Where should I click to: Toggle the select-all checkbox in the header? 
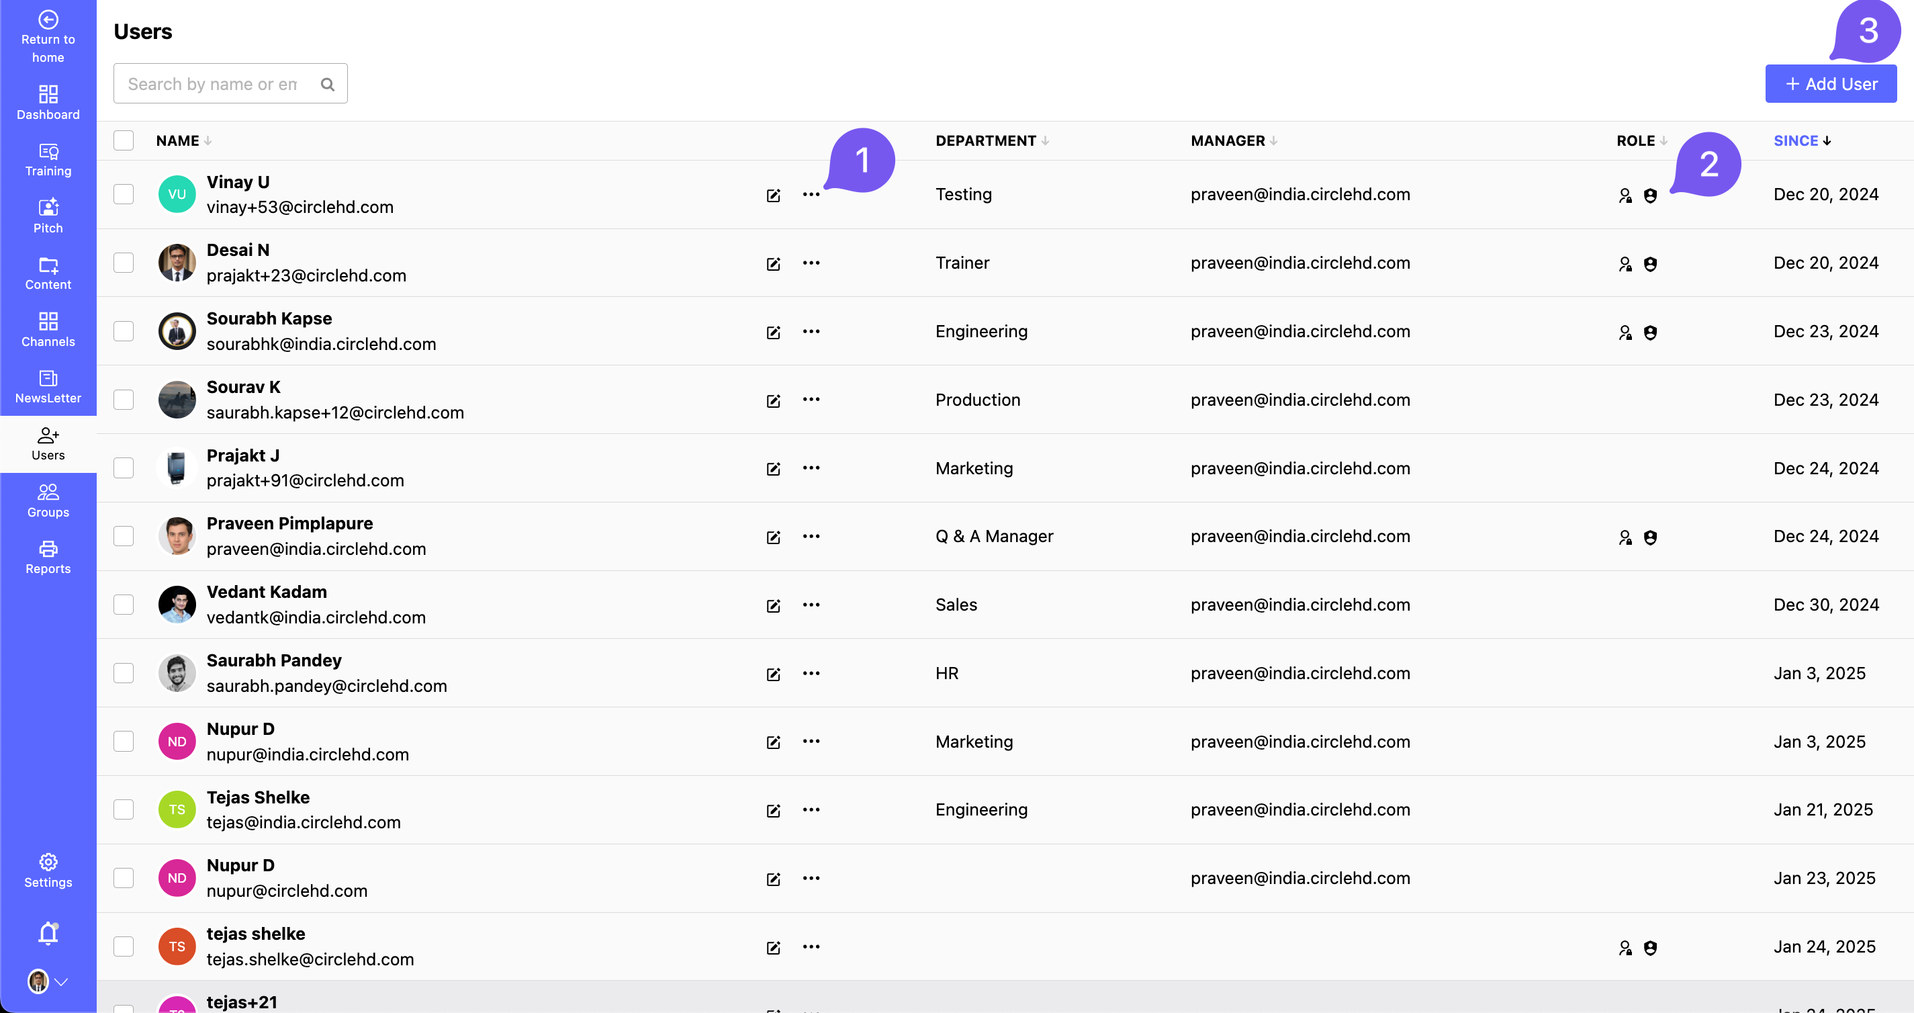pos(124,140)
